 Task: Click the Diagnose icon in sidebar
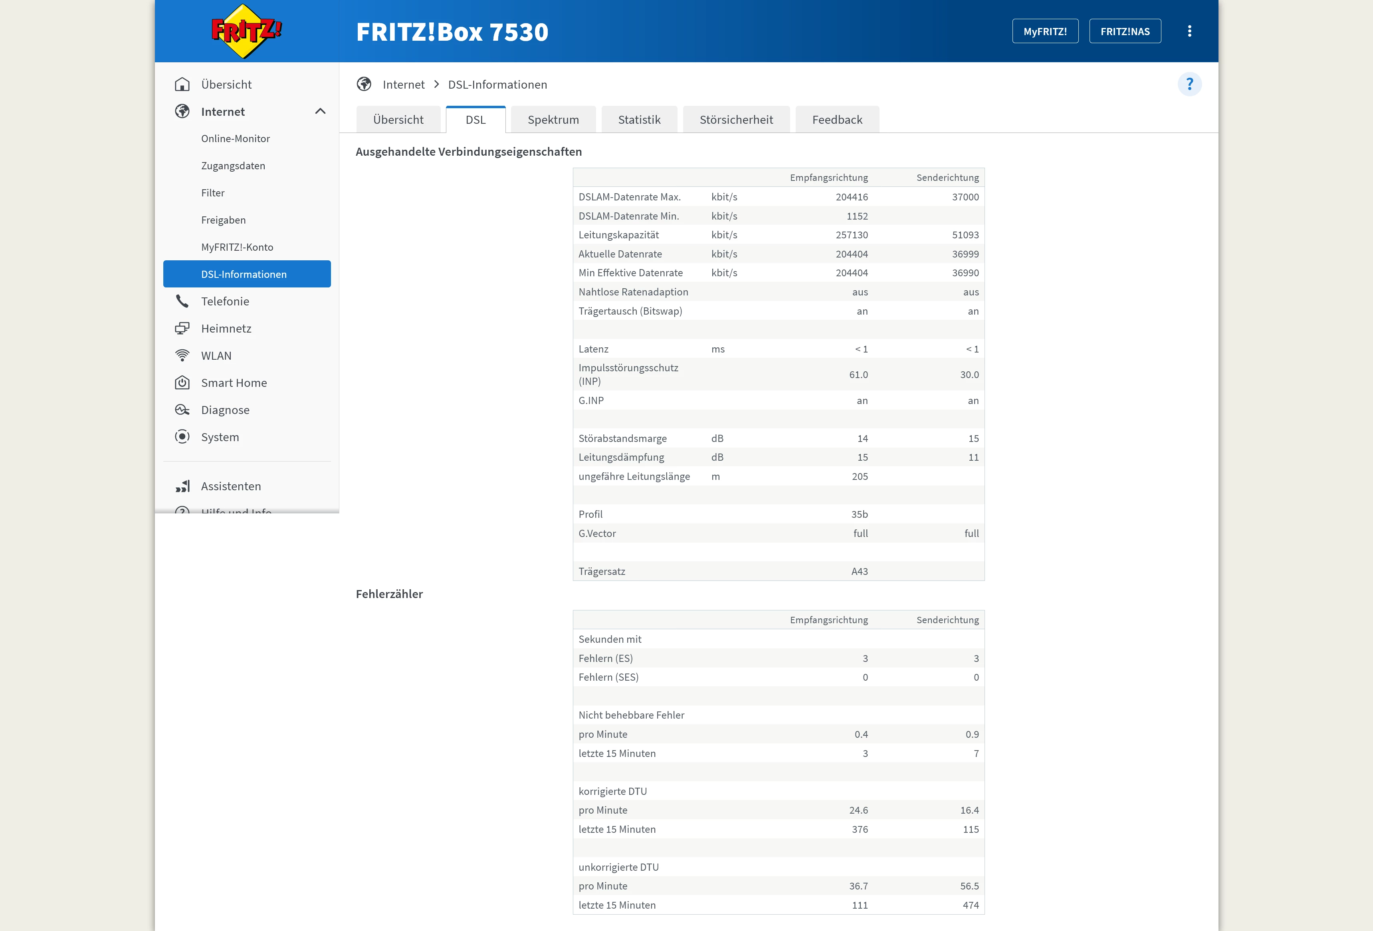[x=182, y=410]
